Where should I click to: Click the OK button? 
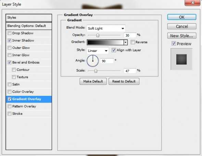click(x=182, y=17)
